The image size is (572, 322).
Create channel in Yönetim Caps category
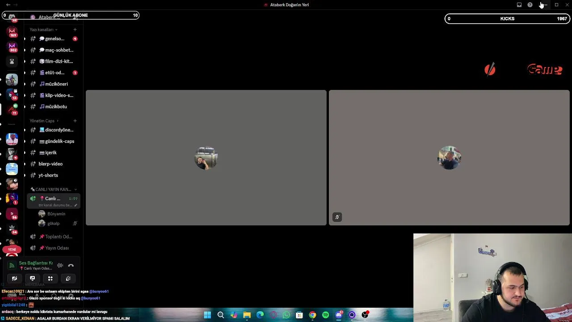(75, 121)
